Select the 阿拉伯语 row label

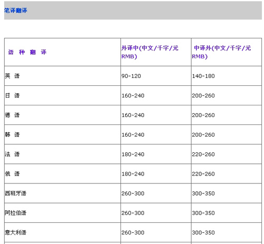(x=15, y=213)
